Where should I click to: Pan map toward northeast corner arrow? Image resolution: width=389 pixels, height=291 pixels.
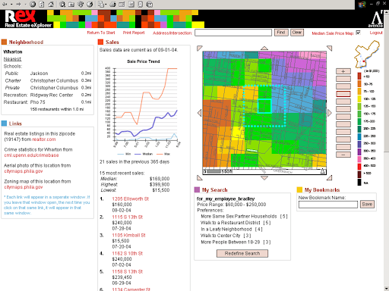329,48
